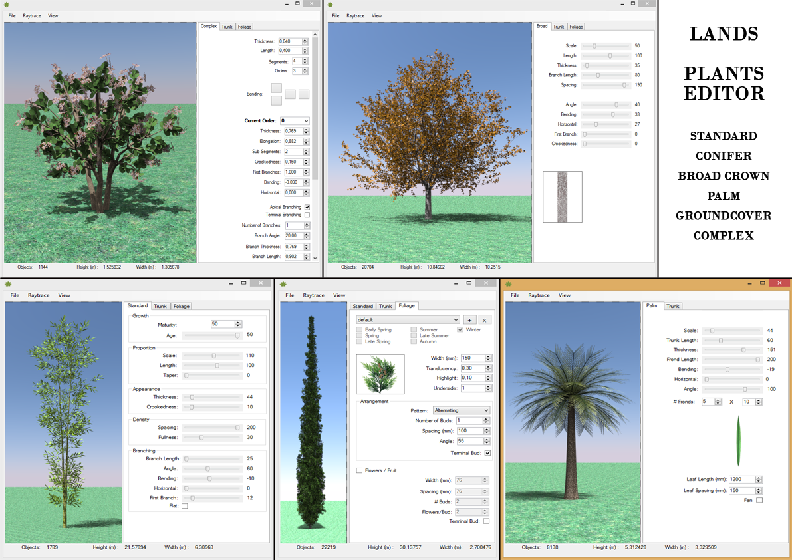Click the Maturity stepper arrows
The image size is (792, 560).
coord(238,324)
